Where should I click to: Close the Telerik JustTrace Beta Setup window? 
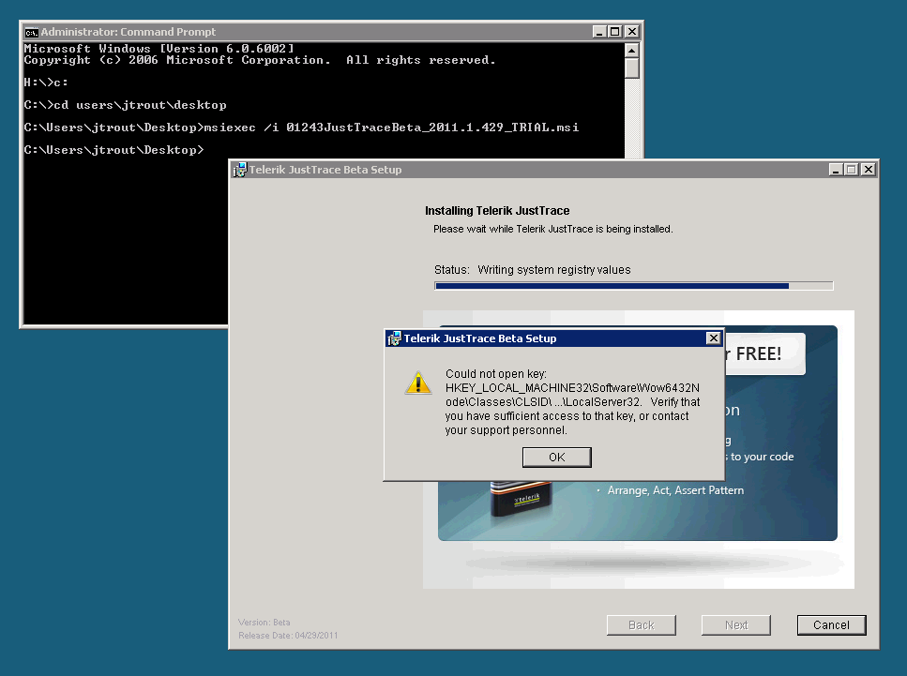(x=869, y=170)
